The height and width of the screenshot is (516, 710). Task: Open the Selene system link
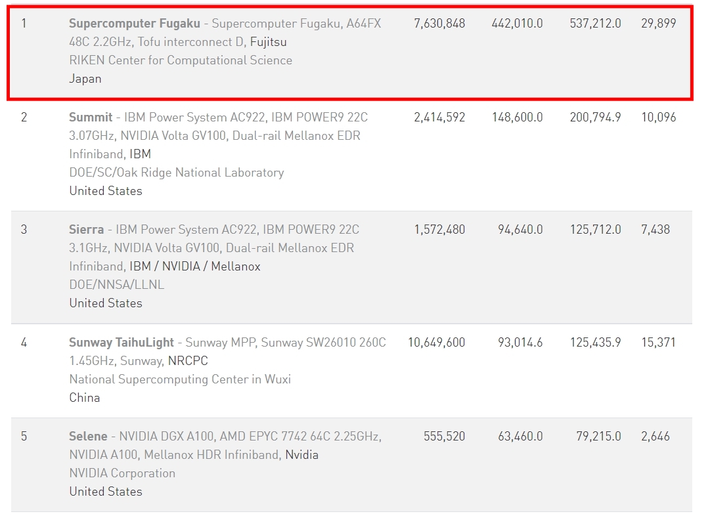[88, 437]
